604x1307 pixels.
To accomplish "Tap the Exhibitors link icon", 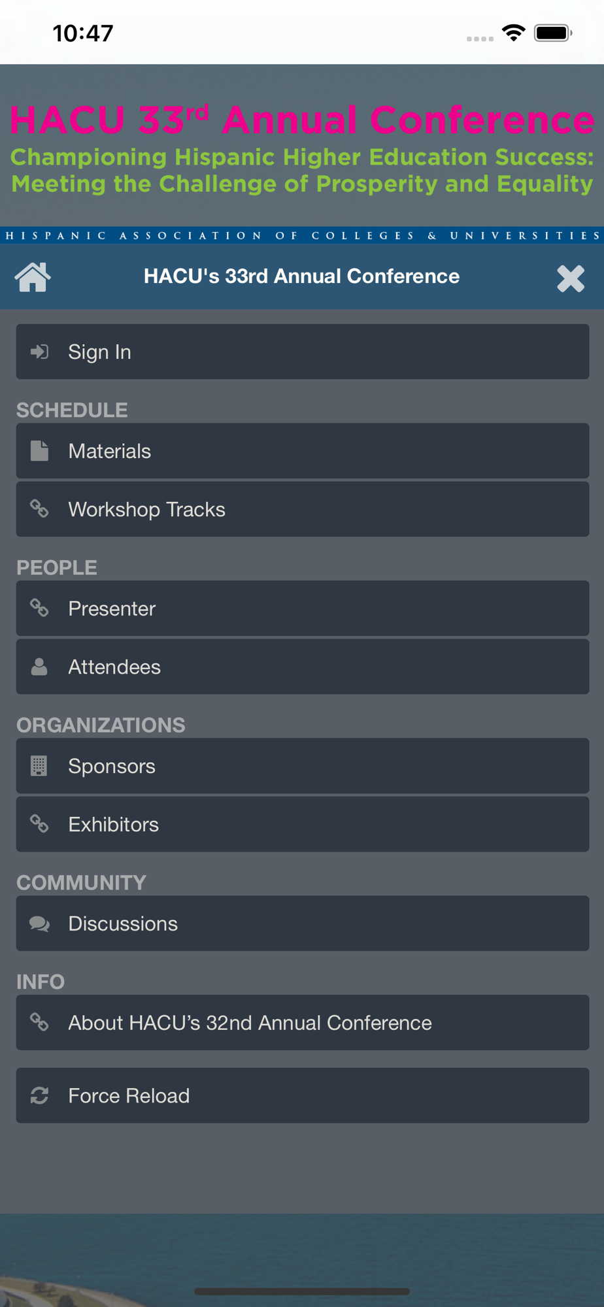I will pos(39,825).
